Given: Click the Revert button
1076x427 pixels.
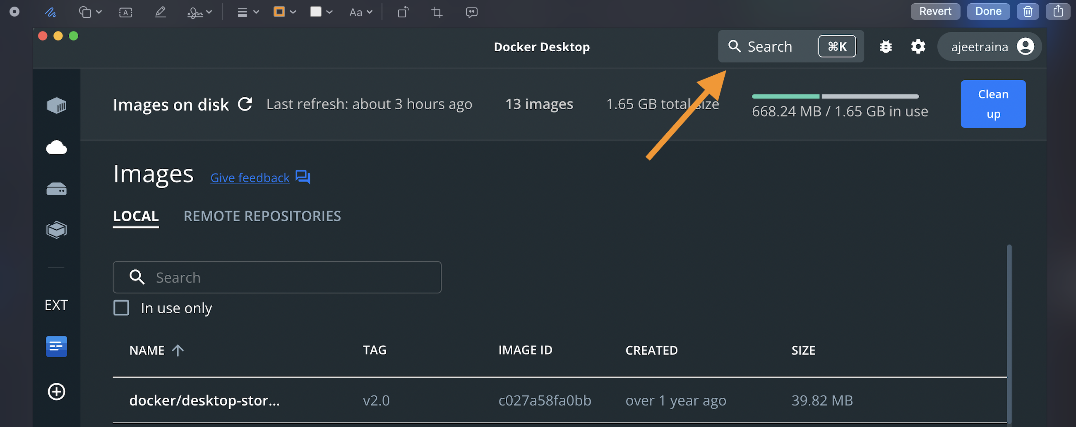Looking at the screenshot, I should pos(935,11).
